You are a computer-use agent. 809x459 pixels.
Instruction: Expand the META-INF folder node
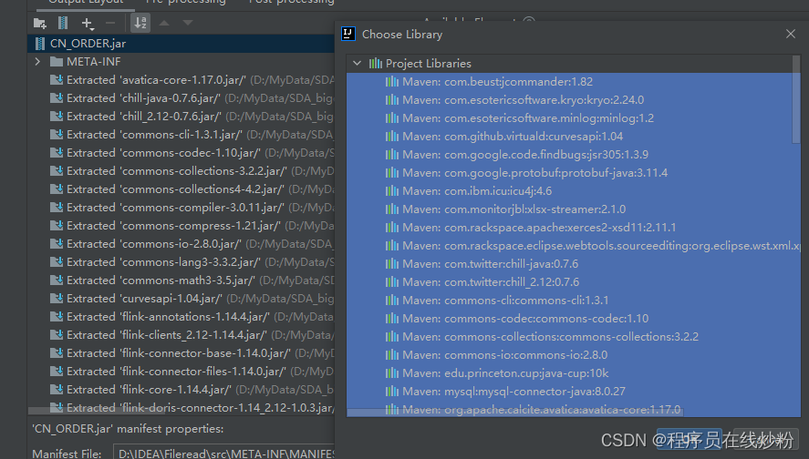(x=37, y=62)
